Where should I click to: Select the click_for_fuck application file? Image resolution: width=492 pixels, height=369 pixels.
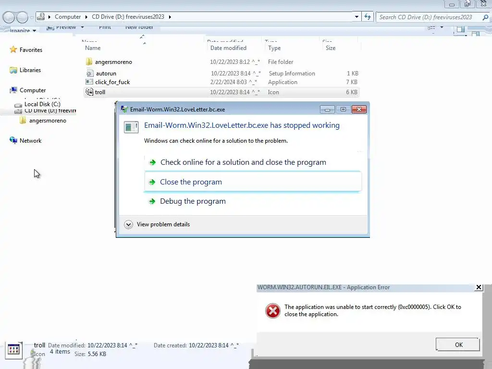112,82
